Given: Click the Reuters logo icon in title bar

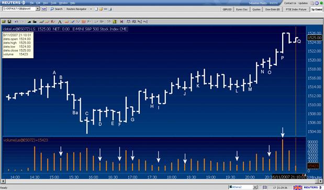Looking at the screenshot, I should (24, 3).
